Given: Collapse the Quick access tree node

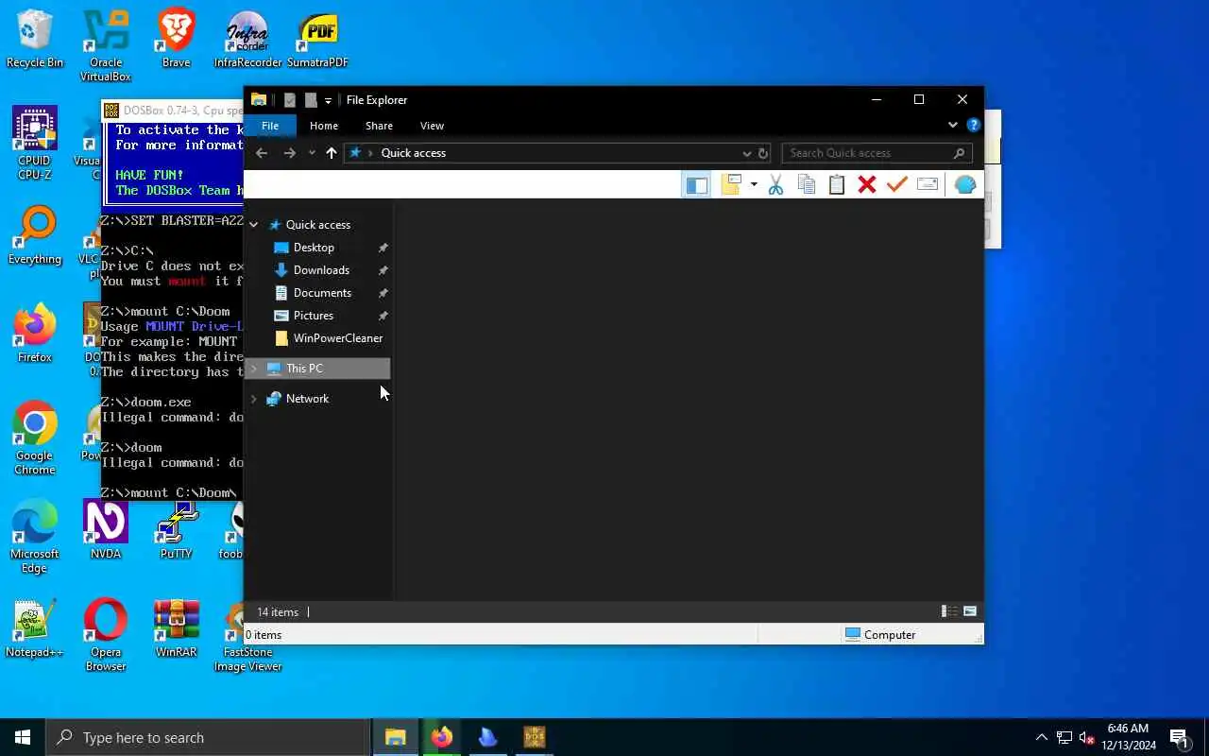Looking at the screenshot, I should 254,225.
